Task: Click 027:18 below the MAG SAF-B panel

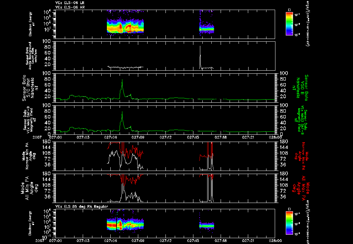Action: (221, 137)
